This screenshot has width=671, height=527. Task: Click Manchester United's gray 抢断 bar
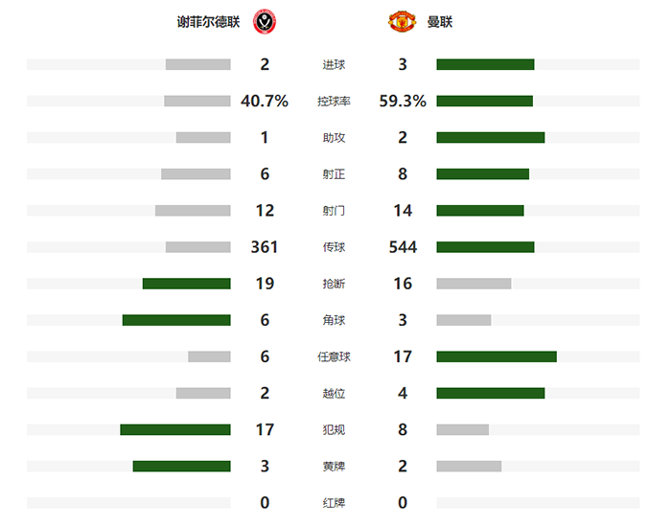[474, 284]
